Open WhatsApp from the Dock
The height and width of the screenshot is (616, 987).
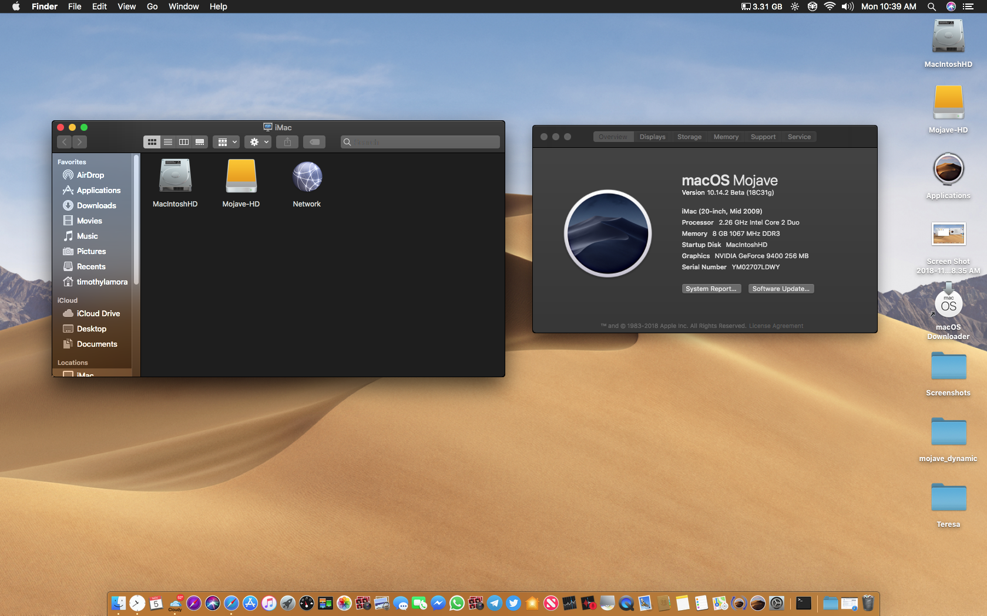point(457,603)
